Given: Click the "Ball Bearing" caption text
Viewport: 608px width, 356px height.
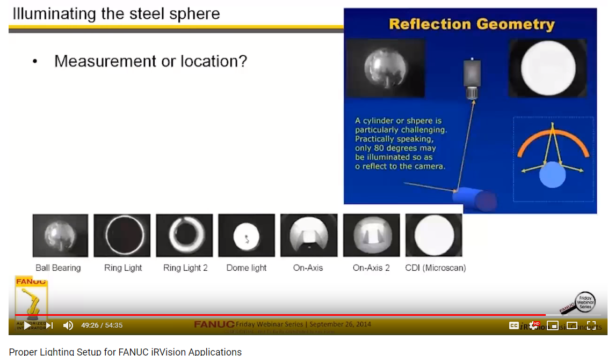Looking at the screenshot, I should tap(58, 268).
